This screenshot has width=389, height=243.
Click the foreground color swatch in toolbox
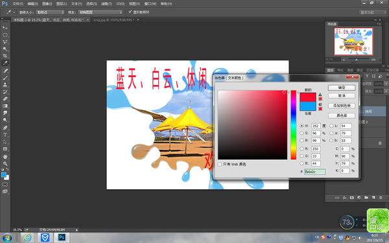[4, 175]
